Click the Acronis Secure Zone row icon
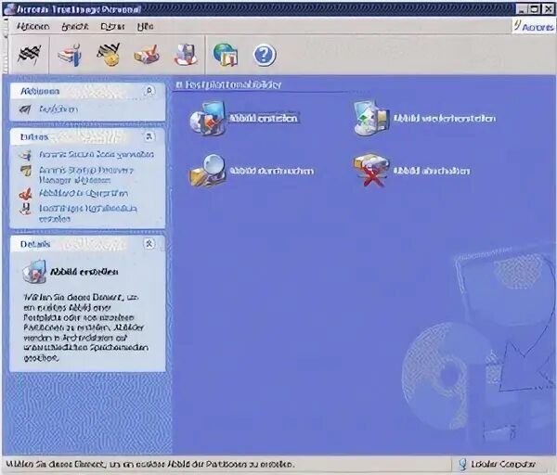Viewport: 557px width, 475px height. click(x=25, y=154)
